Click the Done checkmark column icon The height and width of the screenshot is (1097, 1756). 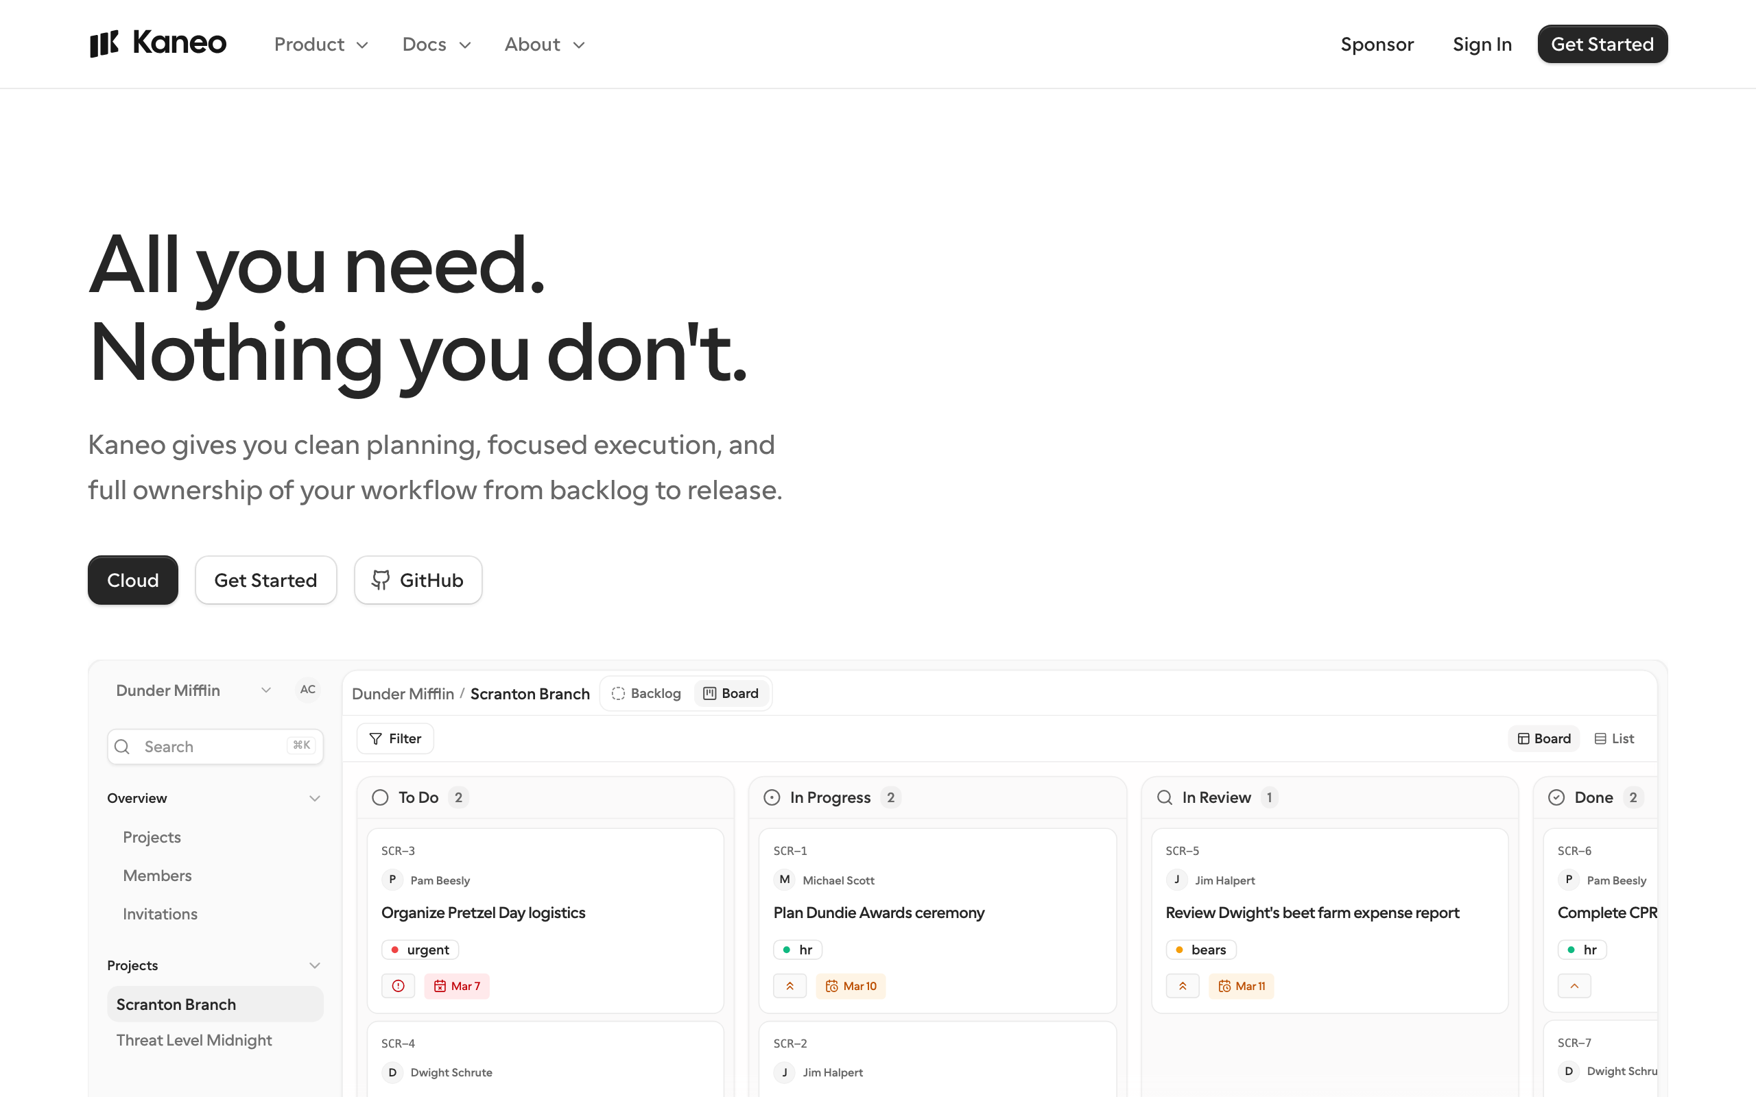(x=1556, y=797)
